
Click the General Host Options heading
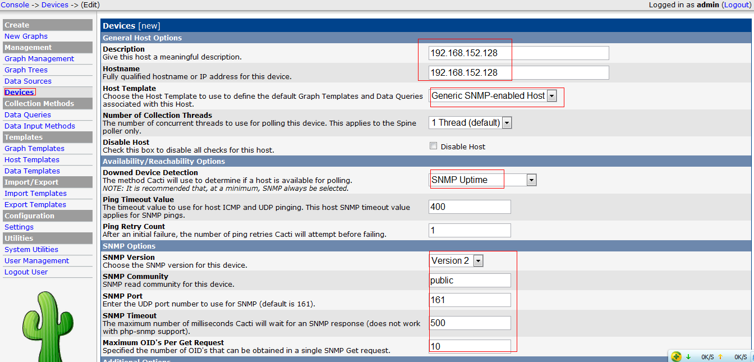coord(426,38)
